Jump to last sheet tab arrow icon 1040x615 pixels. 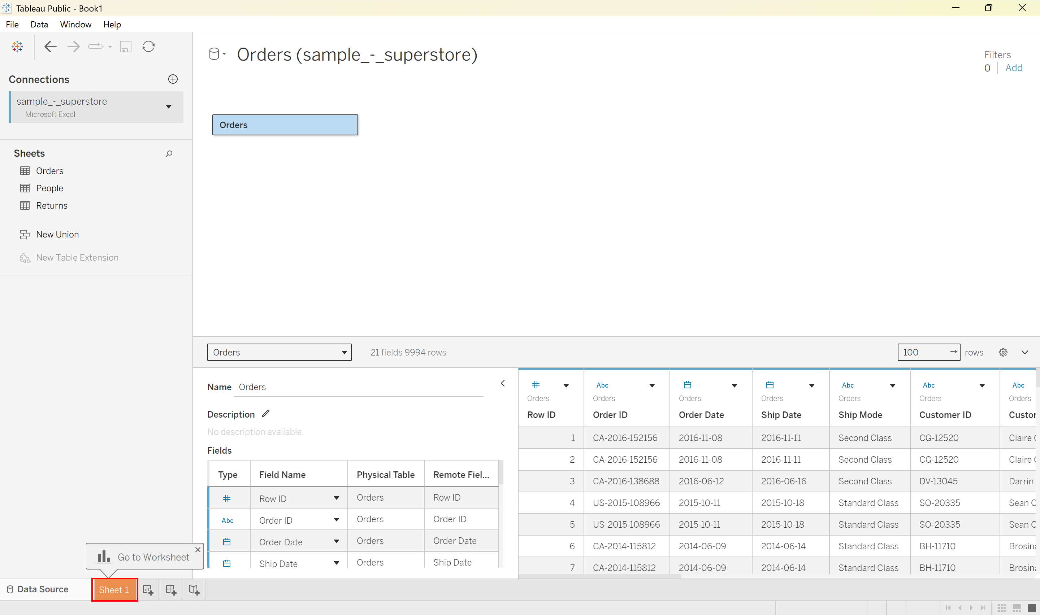(x=983, y=608)
